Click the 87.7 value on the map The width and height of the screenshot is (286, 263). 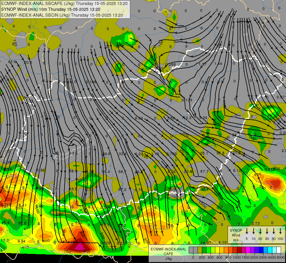click(x=204, y=171)
